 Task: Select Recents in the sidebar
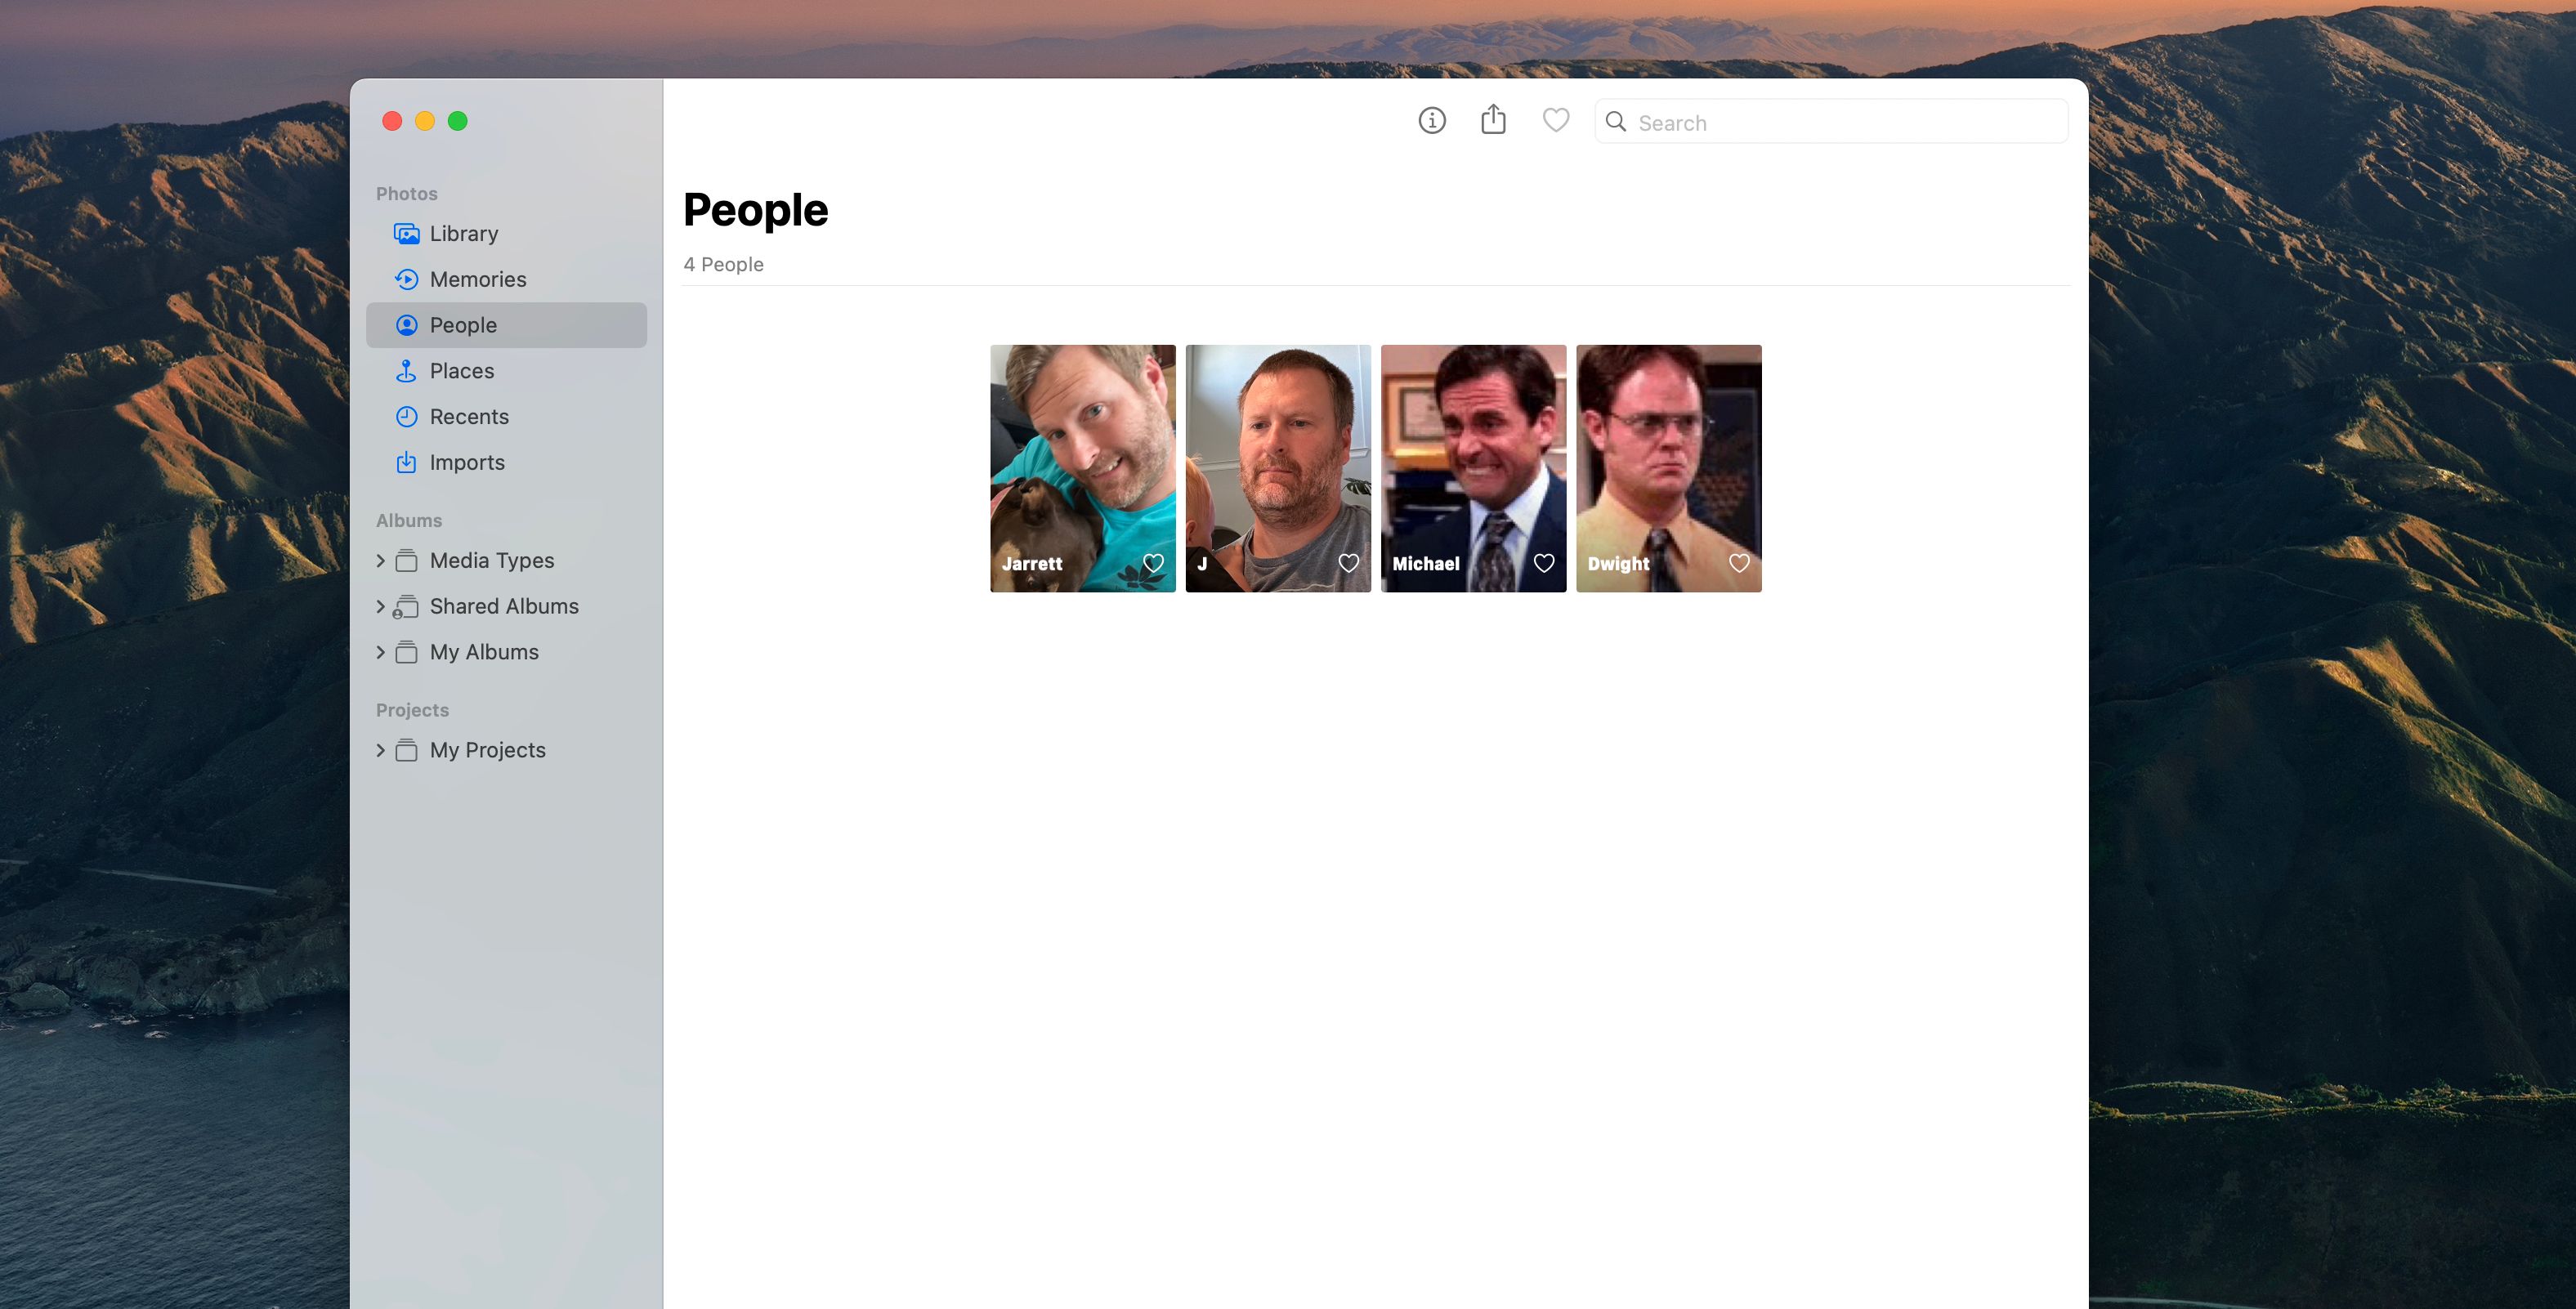click(x=469, y=416)
